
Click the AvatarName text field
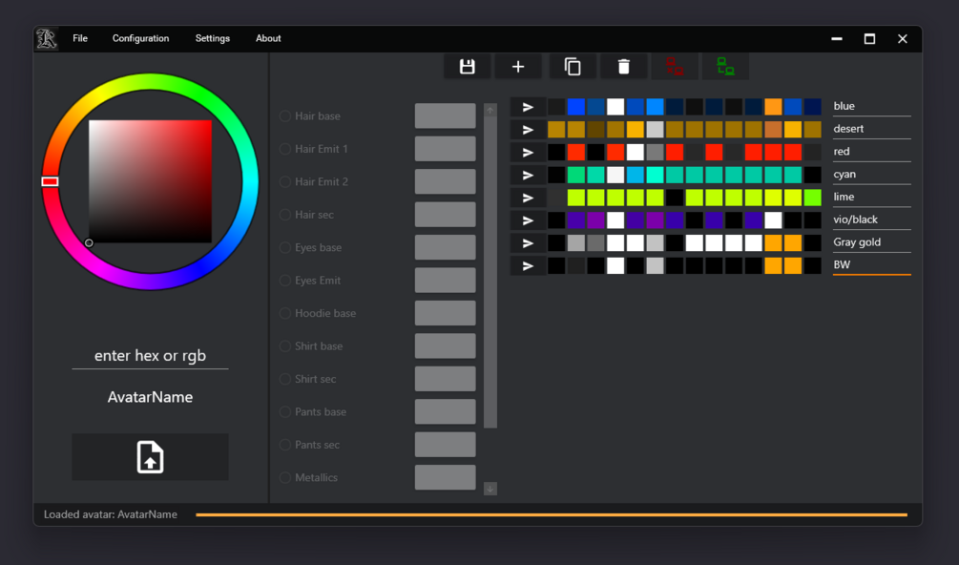[x=150, y=397]
